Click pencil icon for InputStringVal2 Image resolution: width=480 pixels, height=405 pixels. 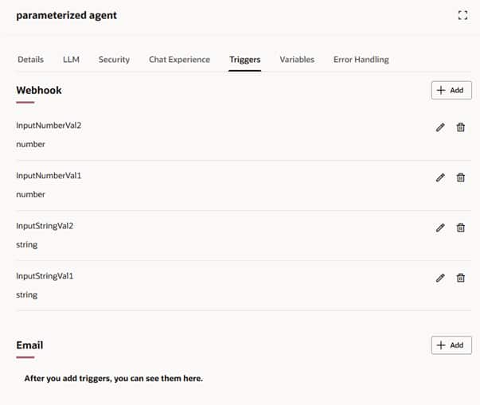click(440, 228)
